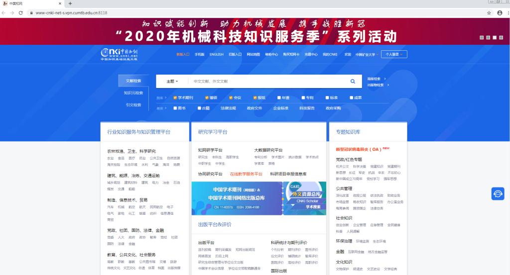Uncheck the 学术期刊 checkbox

(175, 97)
